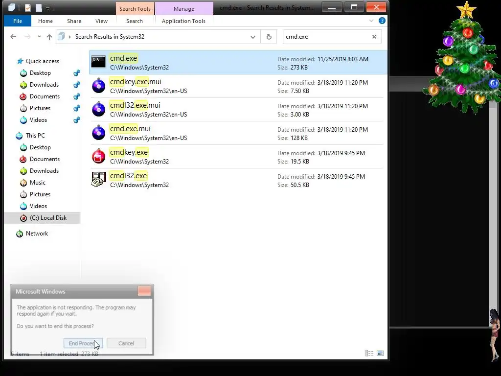Go back with the back arrow

13,37
